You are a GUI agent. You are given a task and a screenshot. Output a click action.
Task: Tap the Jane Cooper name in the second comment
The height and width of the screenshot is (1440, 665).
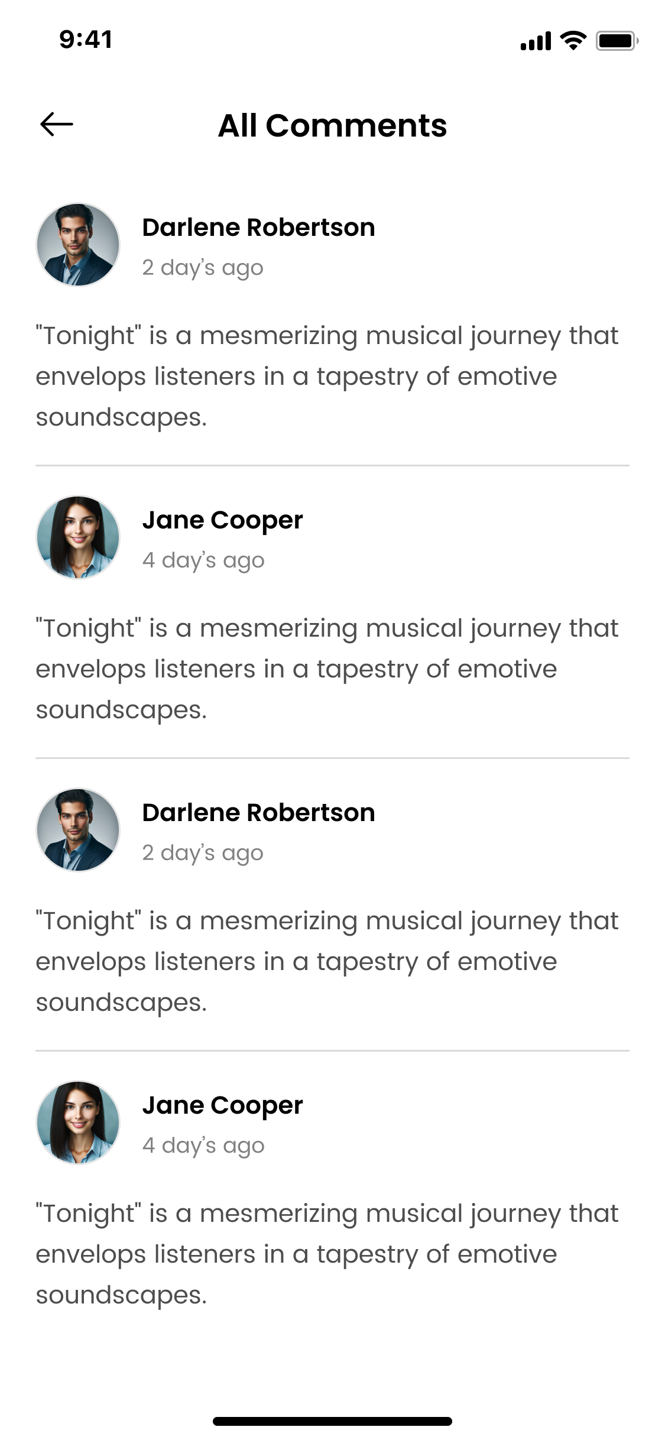(x=222, y=520)
